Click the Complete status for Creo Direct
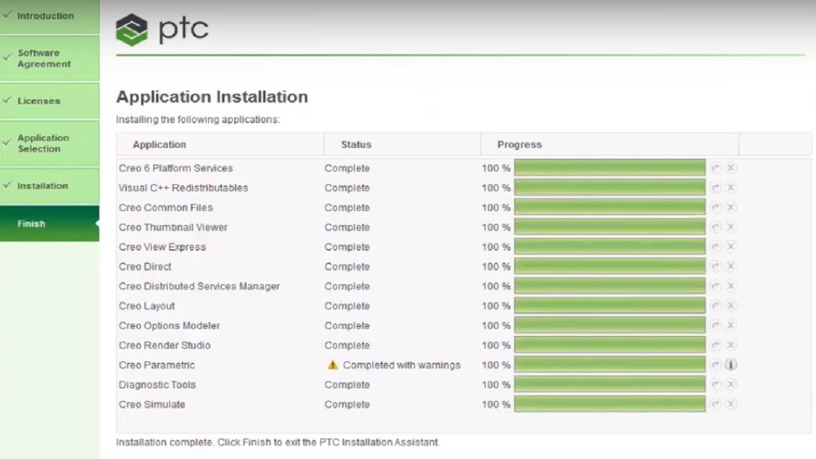 click(x=347, y=266)
